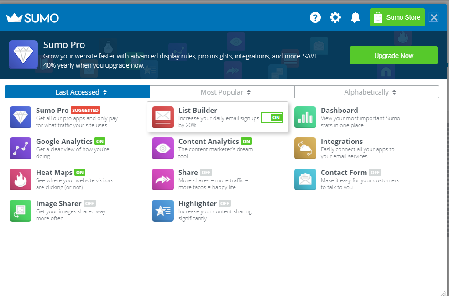Click the Upgrade Now button
Viewport: 449px width, 296px height.
click(394, 55)
